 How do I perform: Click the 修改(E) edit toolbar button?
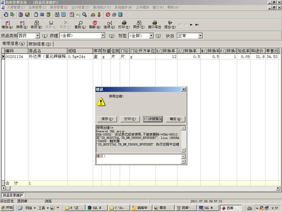[36, 25]
